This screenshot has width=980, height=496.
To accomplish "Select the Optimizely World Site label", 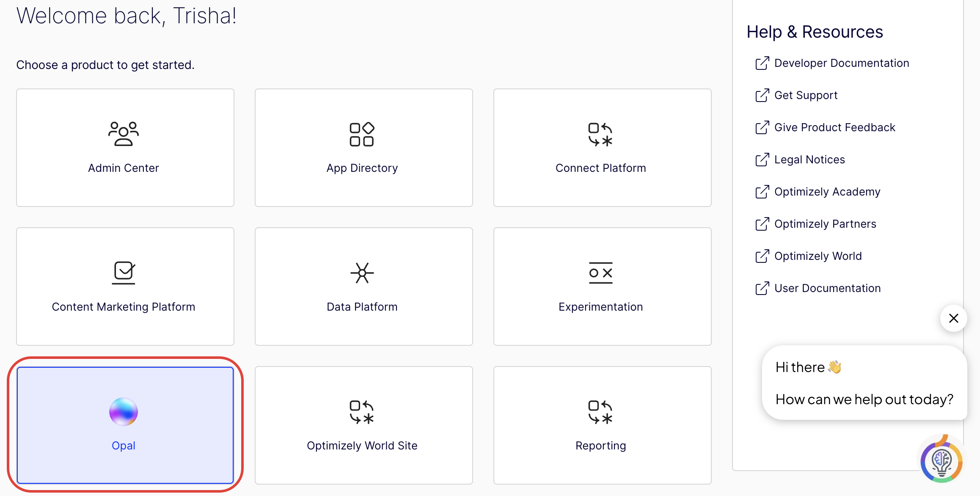I will (362, 446).
